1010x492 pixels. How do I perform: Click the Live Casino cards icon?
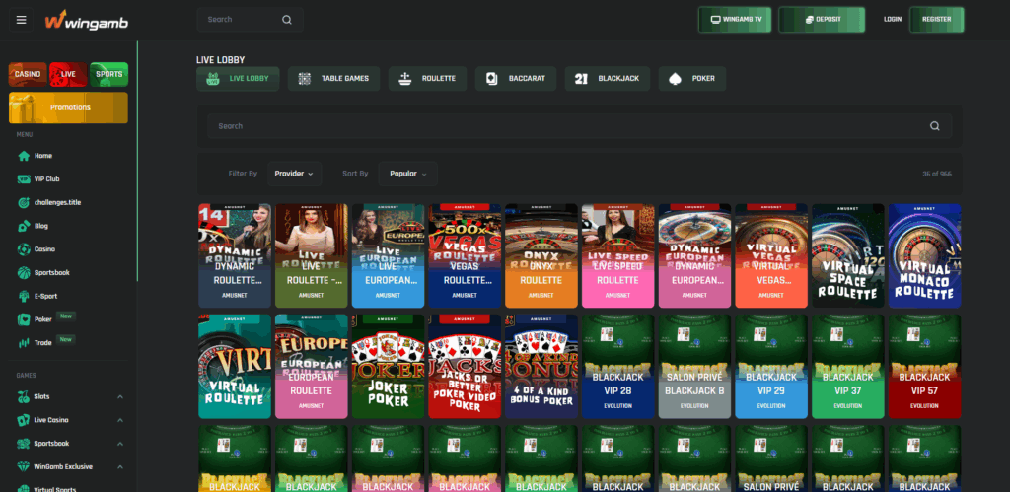click(x=24, y=420)
